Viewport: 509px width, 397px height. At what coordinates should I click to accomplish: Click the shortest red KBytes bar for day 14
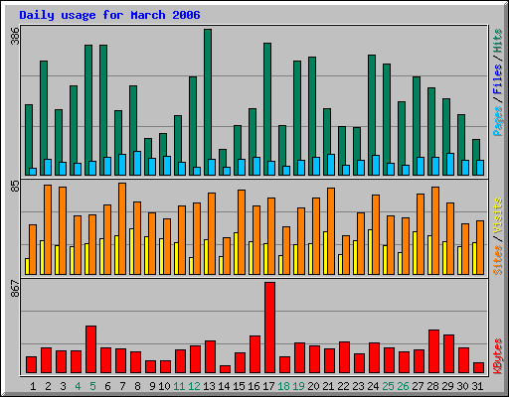pyautogui.click(x=225, y=369)
